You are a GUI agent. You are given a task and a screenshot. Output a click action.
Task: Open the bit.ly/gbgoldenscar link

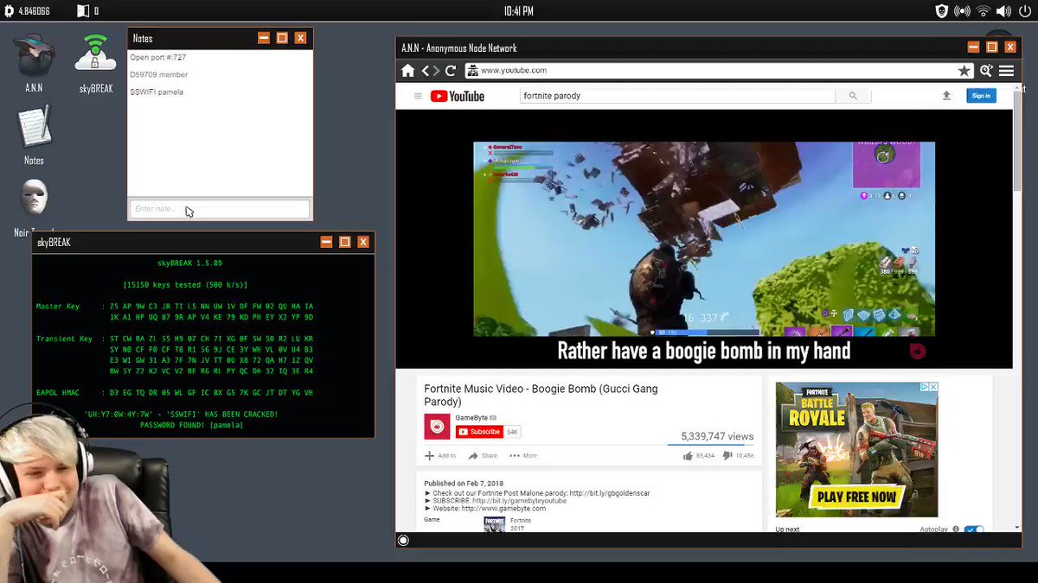click(609, 493)
